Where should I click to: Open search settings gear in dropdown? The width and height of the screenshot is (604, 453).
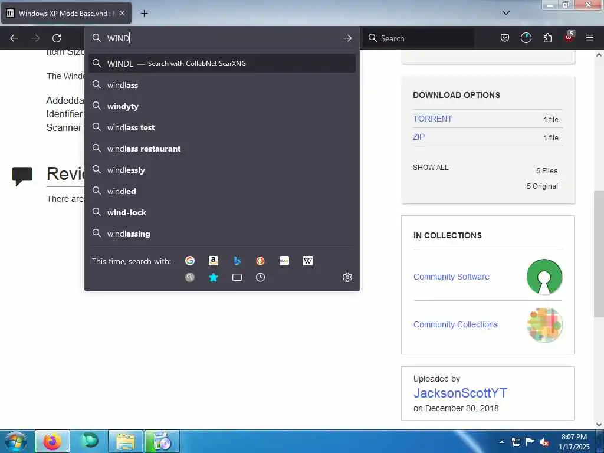pyautogui.click(x=347, y=277)
